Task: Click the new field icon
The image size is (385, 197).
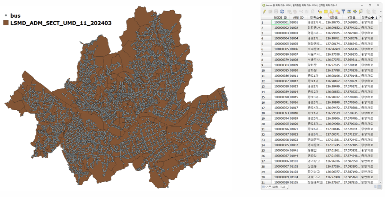Action: [368, 11]
